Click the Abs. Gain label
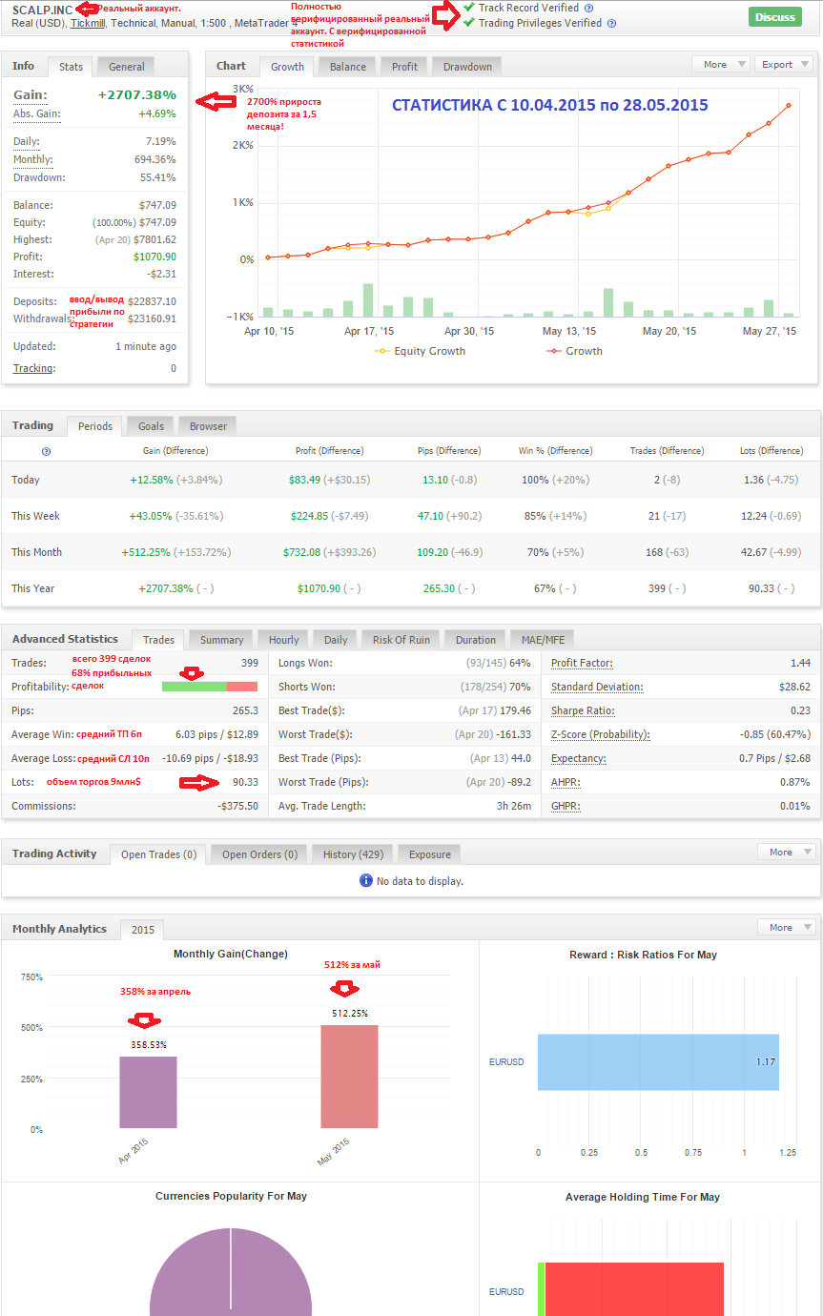Image resolution: width=823 pixels, height=1316 pixels. [36, 114]
